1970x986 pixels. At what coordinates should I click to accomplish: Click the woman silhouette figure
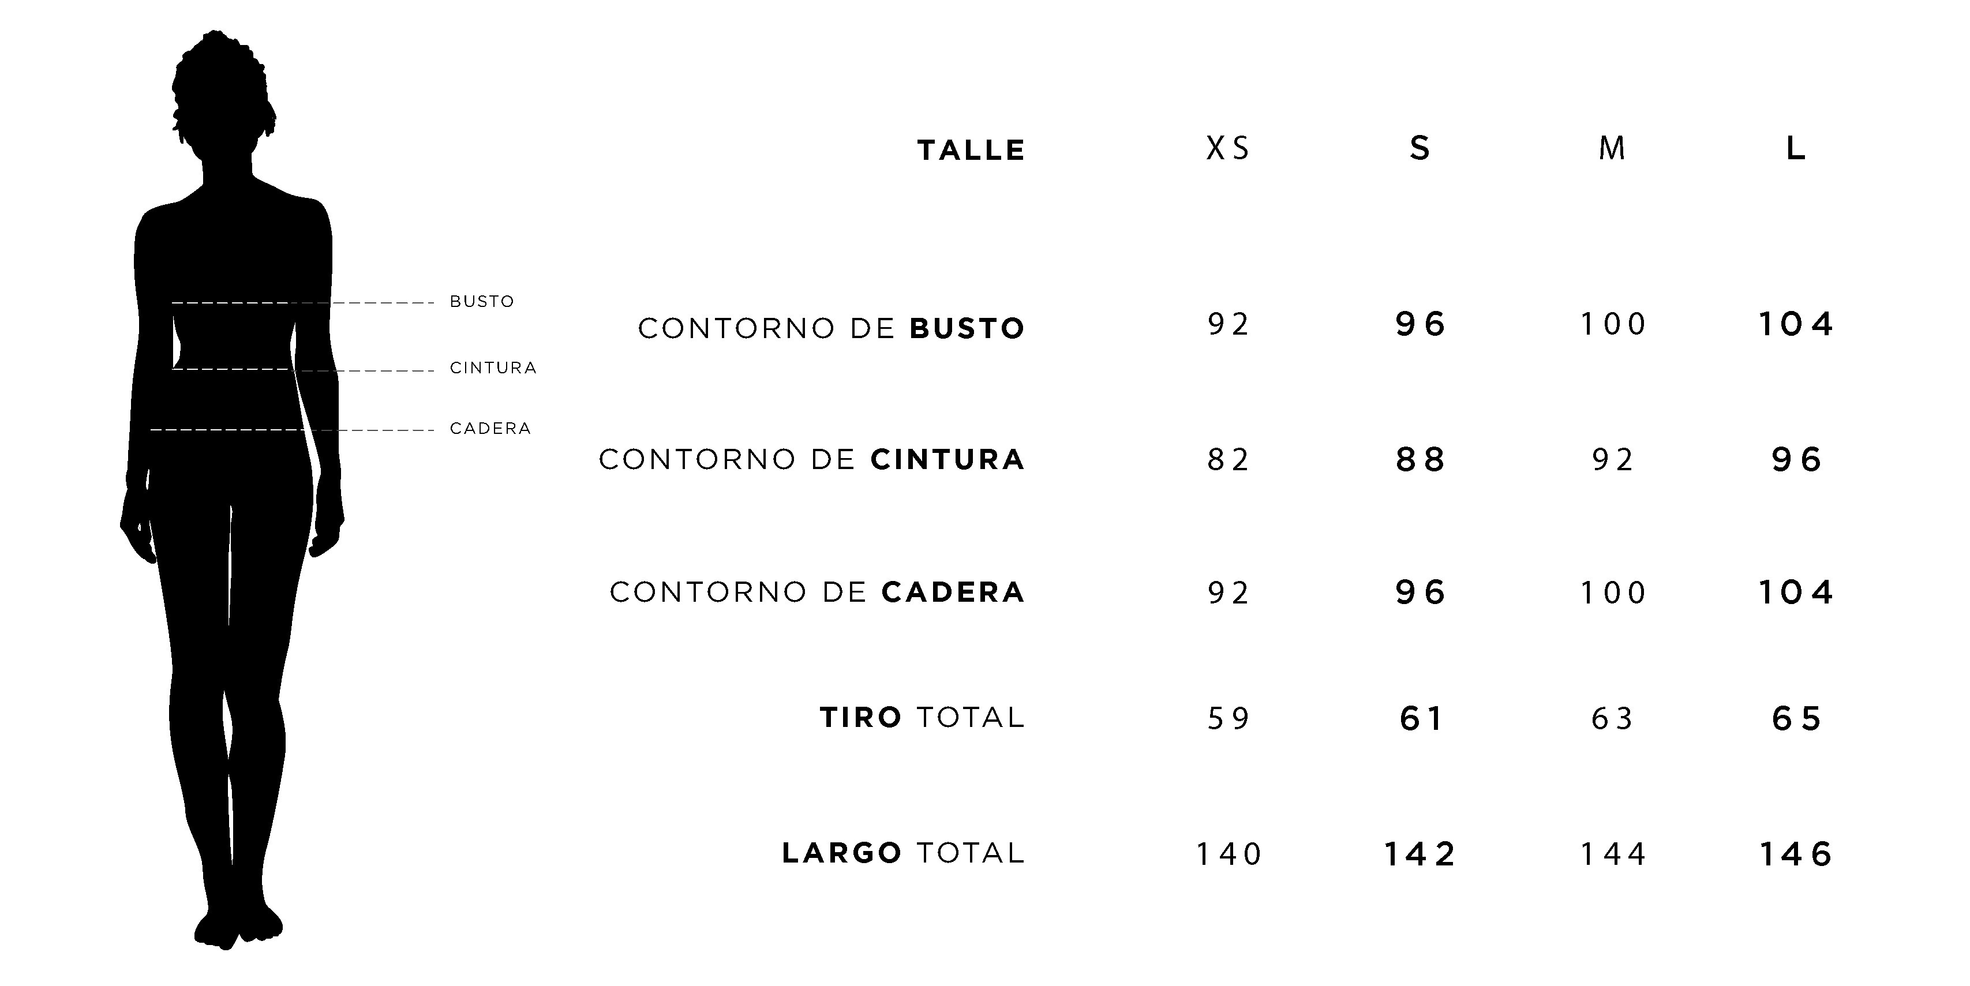coord(232,489)
